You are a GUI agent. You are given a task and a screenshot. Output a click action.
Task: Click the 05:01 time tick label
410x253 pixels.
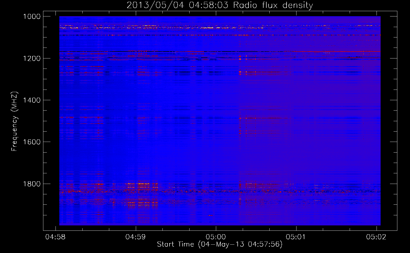point(296,237)
